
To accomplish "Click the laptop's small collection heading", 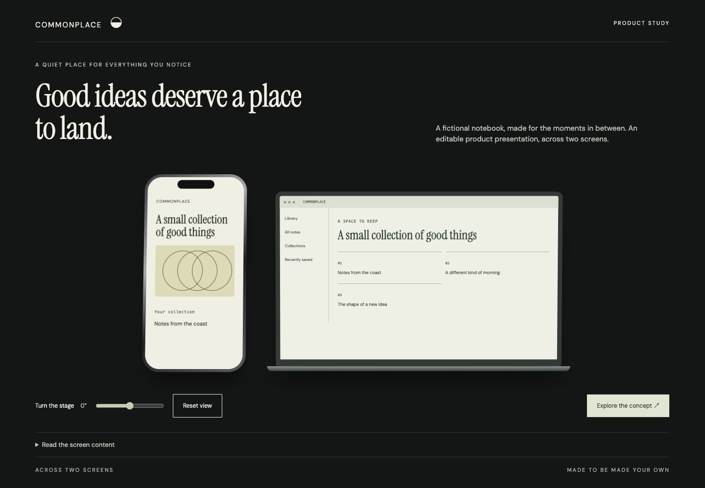I will point(407,235).
